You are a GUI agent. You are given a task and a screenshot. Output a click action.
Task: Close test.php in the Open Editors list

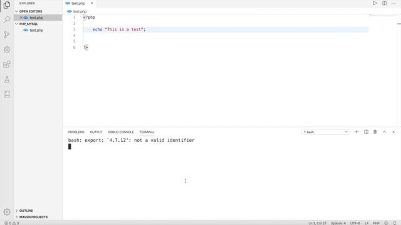[x=21, y=17]
